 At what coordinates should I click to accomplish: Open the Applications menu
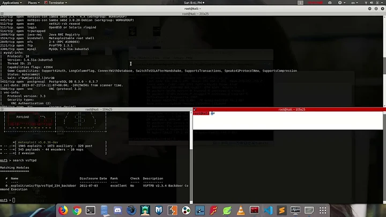tap(12, 3)
